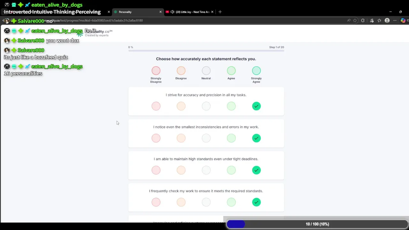Click the 'Step 1 of 20' text
Viewport: 409px width, 230px height.
click(276, 47)
